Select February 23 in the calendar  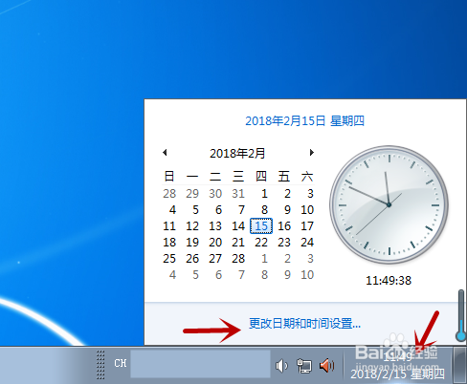click(x=284, y=243)
